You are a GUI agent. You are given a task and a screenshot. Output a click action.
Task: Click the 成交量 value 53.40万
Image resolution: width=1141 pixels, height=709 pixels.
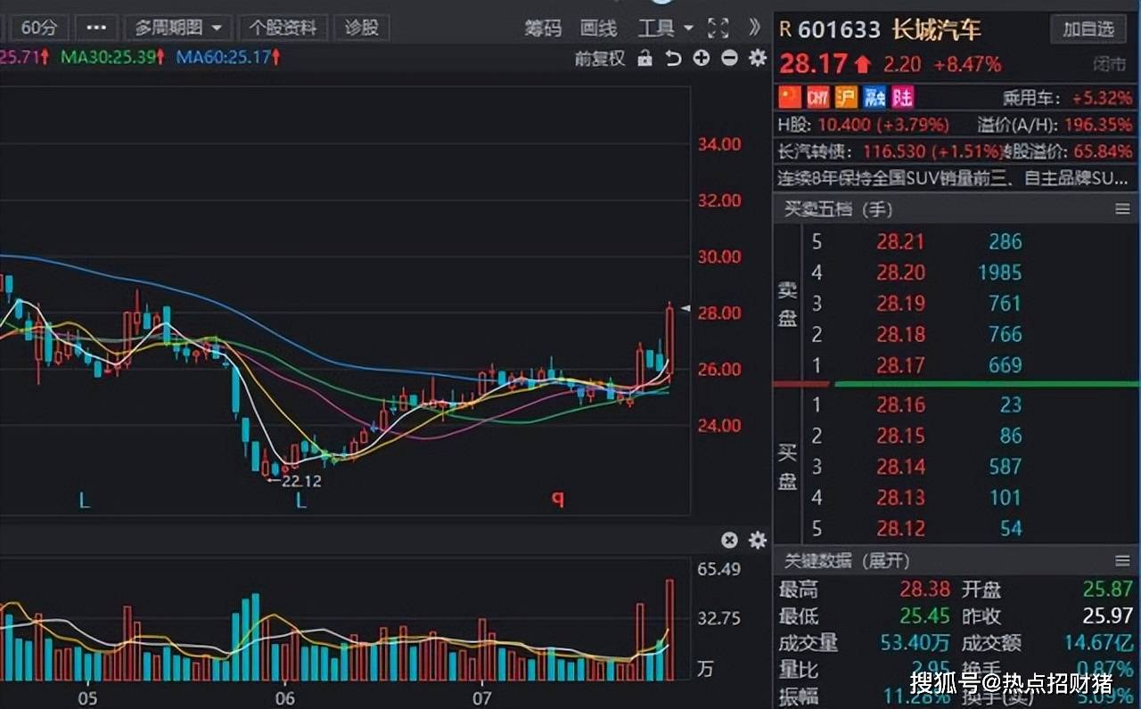point(915,642)
